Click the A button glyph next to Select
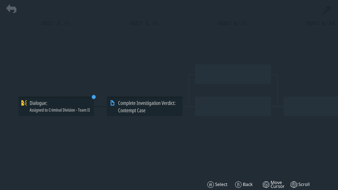Screen dimensions: 338x190 [210, 184]
